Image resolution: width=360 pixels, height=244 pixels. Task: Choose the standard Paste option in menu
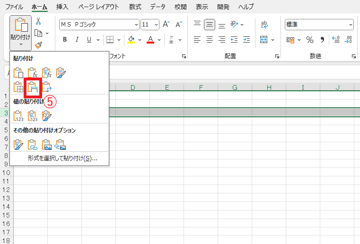pos(18,73)
